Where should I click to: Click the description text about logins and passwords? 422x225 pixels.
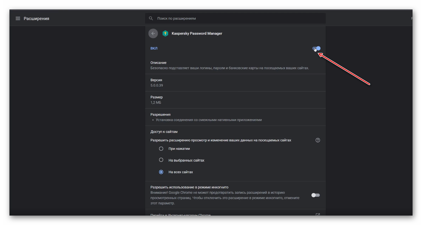coord(230,68)
